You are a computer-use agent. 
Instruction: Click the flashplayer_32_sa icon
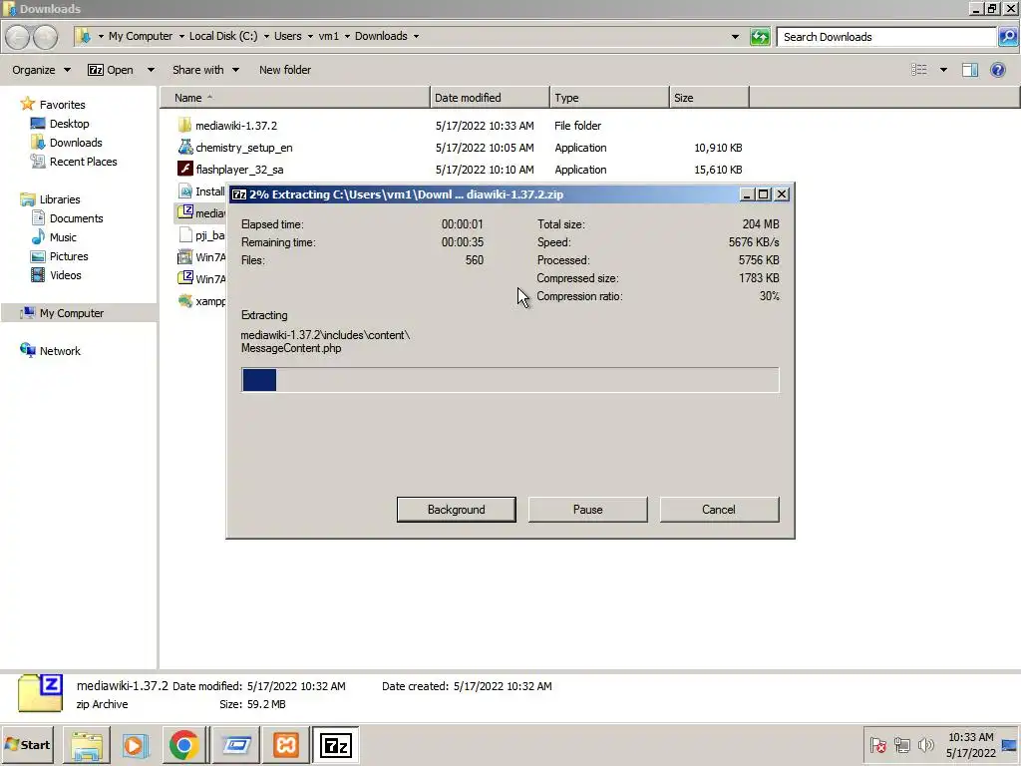(184, 169)
